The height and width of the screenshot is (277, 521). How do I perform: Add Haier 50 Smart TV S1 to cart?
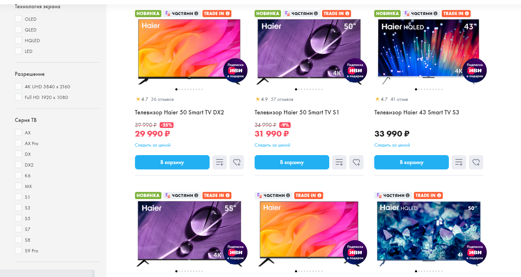pos(292,162)
